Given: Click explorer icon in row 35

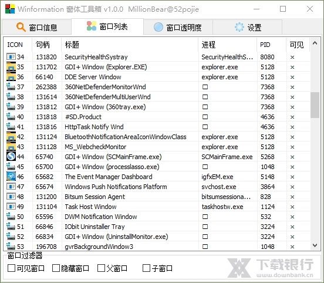Looking at the screenshot, I should 11,67.
